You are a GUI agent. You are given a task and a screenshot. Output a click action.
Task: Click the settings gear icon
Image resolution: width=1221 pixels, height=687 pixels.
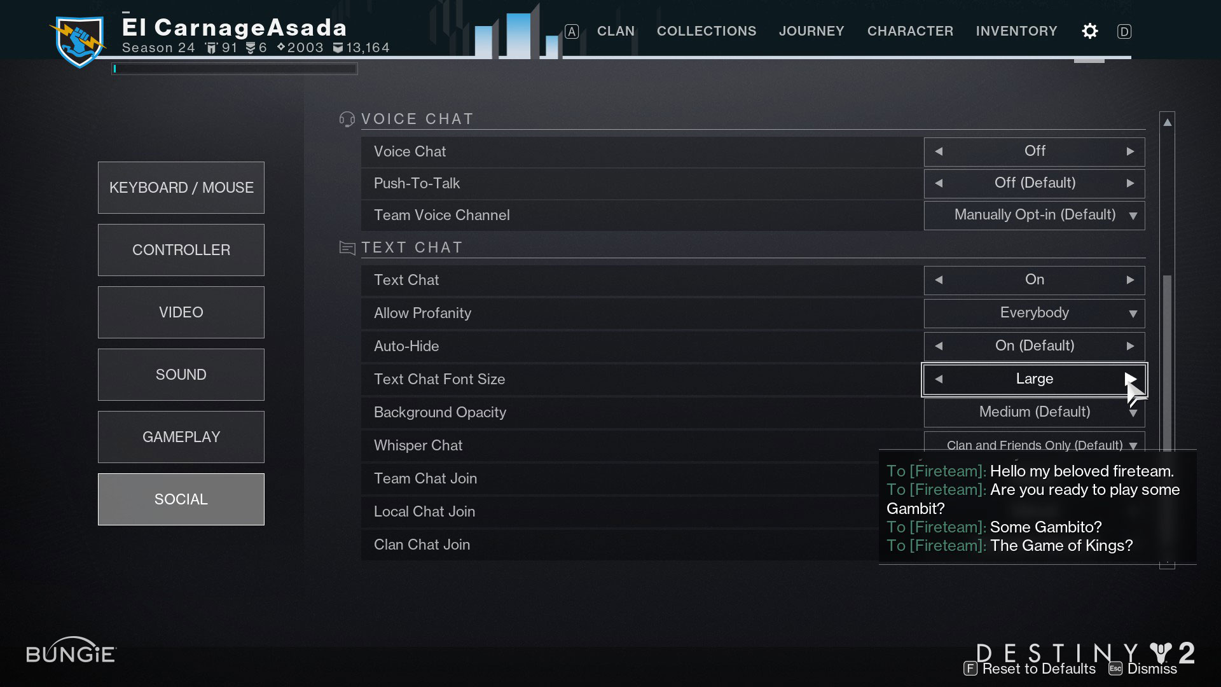point(1089,31)
